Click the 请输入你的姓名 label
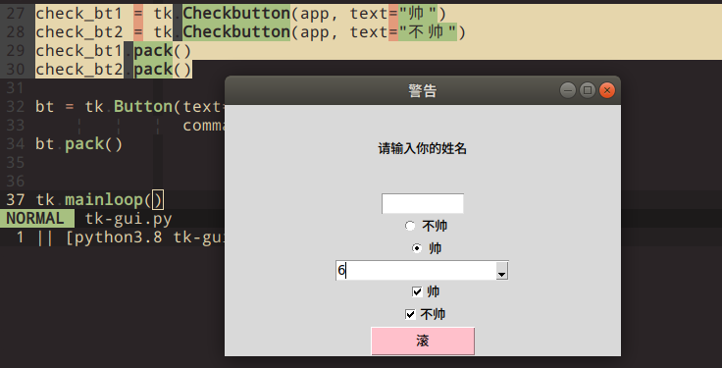Viewport: 722px width, 368px height. [x=423, y=149]
